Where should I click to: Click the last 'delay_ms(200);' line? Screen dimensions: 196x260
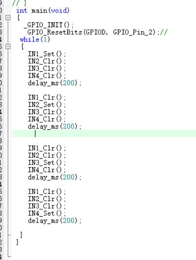(x=55, y=221)
